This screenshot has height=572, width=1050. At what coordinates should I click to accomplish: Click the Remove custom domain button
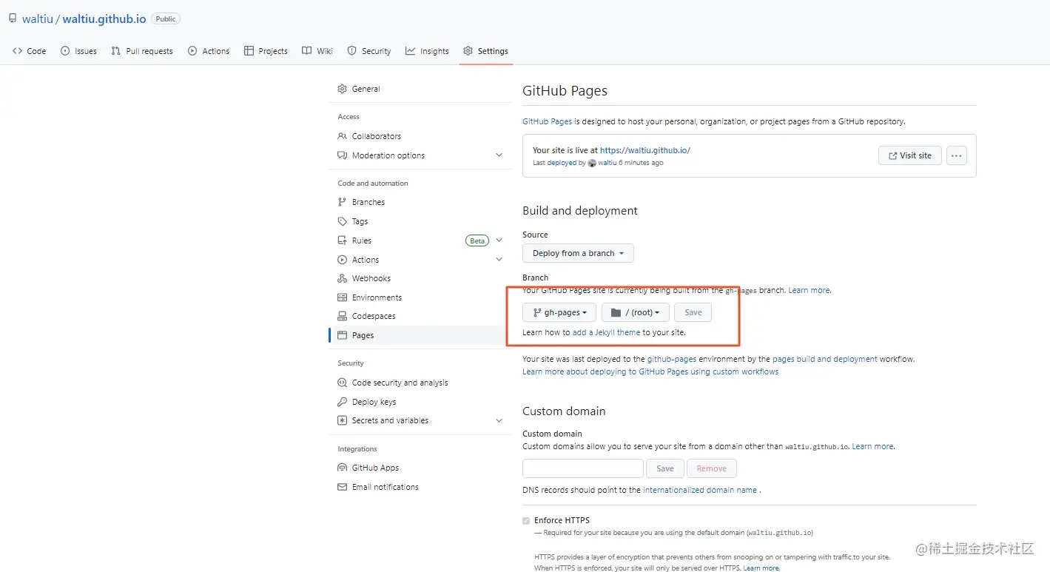712,468
